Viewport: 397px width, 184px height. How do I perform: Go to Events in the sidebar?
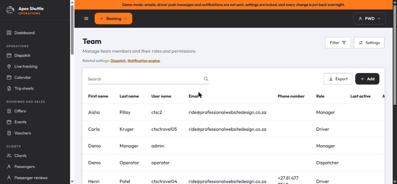[x=20, y=122]
